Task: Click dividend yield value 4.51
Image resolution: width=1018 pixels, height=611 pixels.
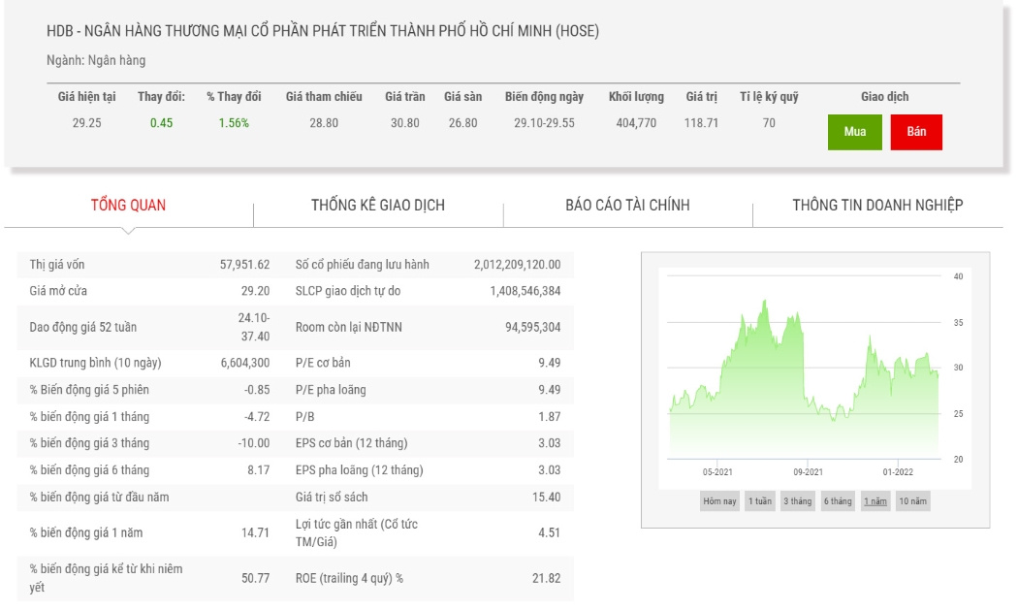Action: pos(550,533)
